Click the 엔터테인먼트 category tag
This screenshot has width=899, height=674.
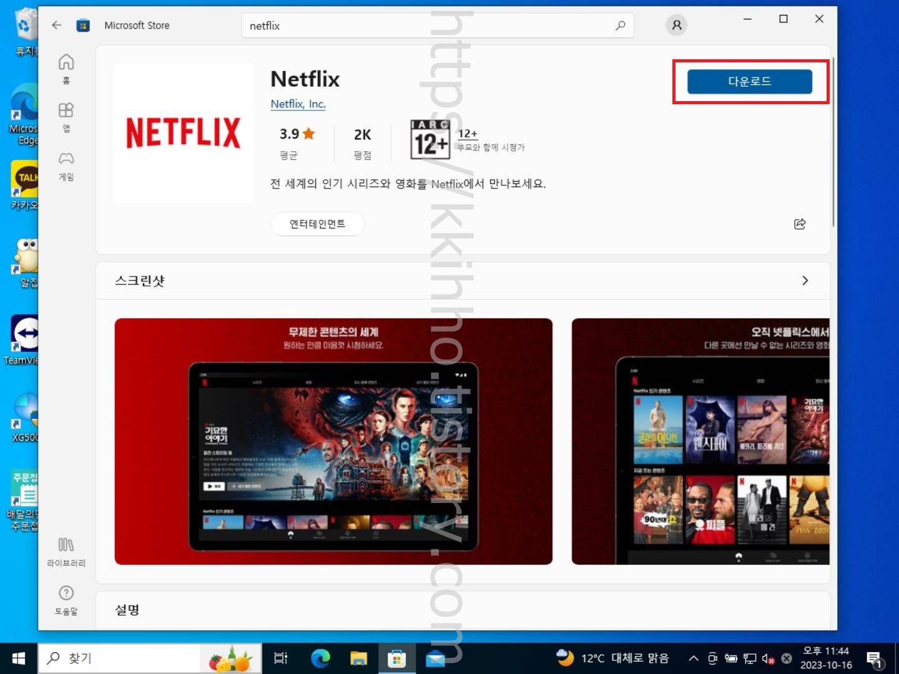317,223
